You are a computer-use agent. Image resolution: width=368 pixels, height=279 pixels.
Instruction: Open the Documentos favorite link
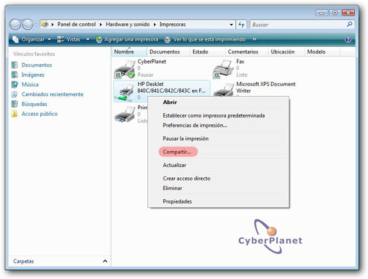[36, 65]
